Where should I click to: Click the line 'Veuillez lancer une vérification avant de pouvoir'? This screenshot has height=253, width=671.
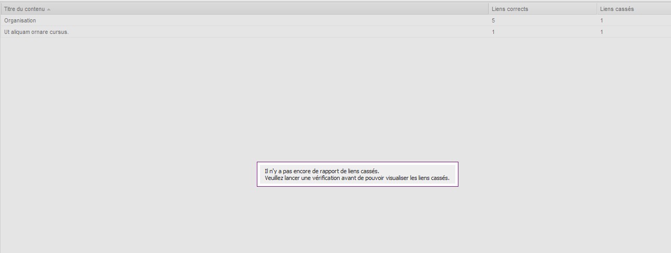click(357, 178)
